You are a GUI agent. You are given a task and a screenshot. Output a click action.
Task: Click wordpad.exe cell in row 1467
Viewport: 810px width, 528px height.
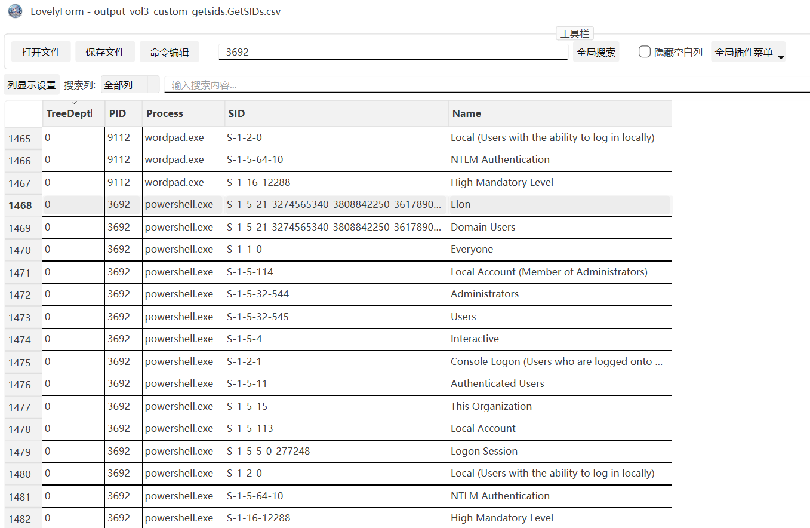pyautogui.click(x=183, y=182)
